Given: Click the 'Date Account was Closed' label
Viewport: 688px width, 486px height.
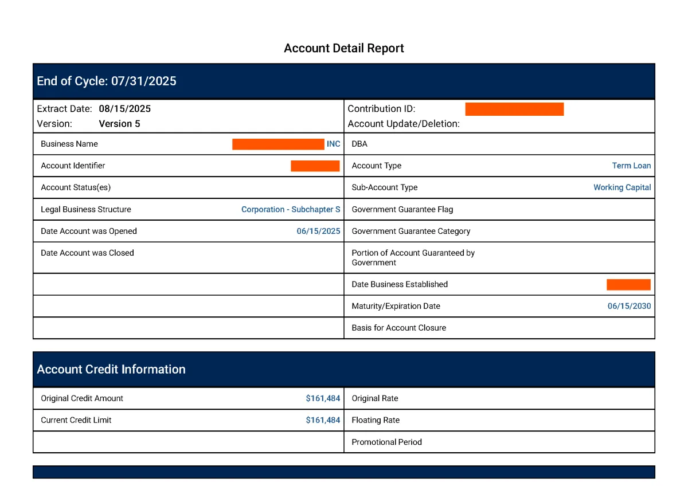Looking at the screenshot, I should pos(87,253).
